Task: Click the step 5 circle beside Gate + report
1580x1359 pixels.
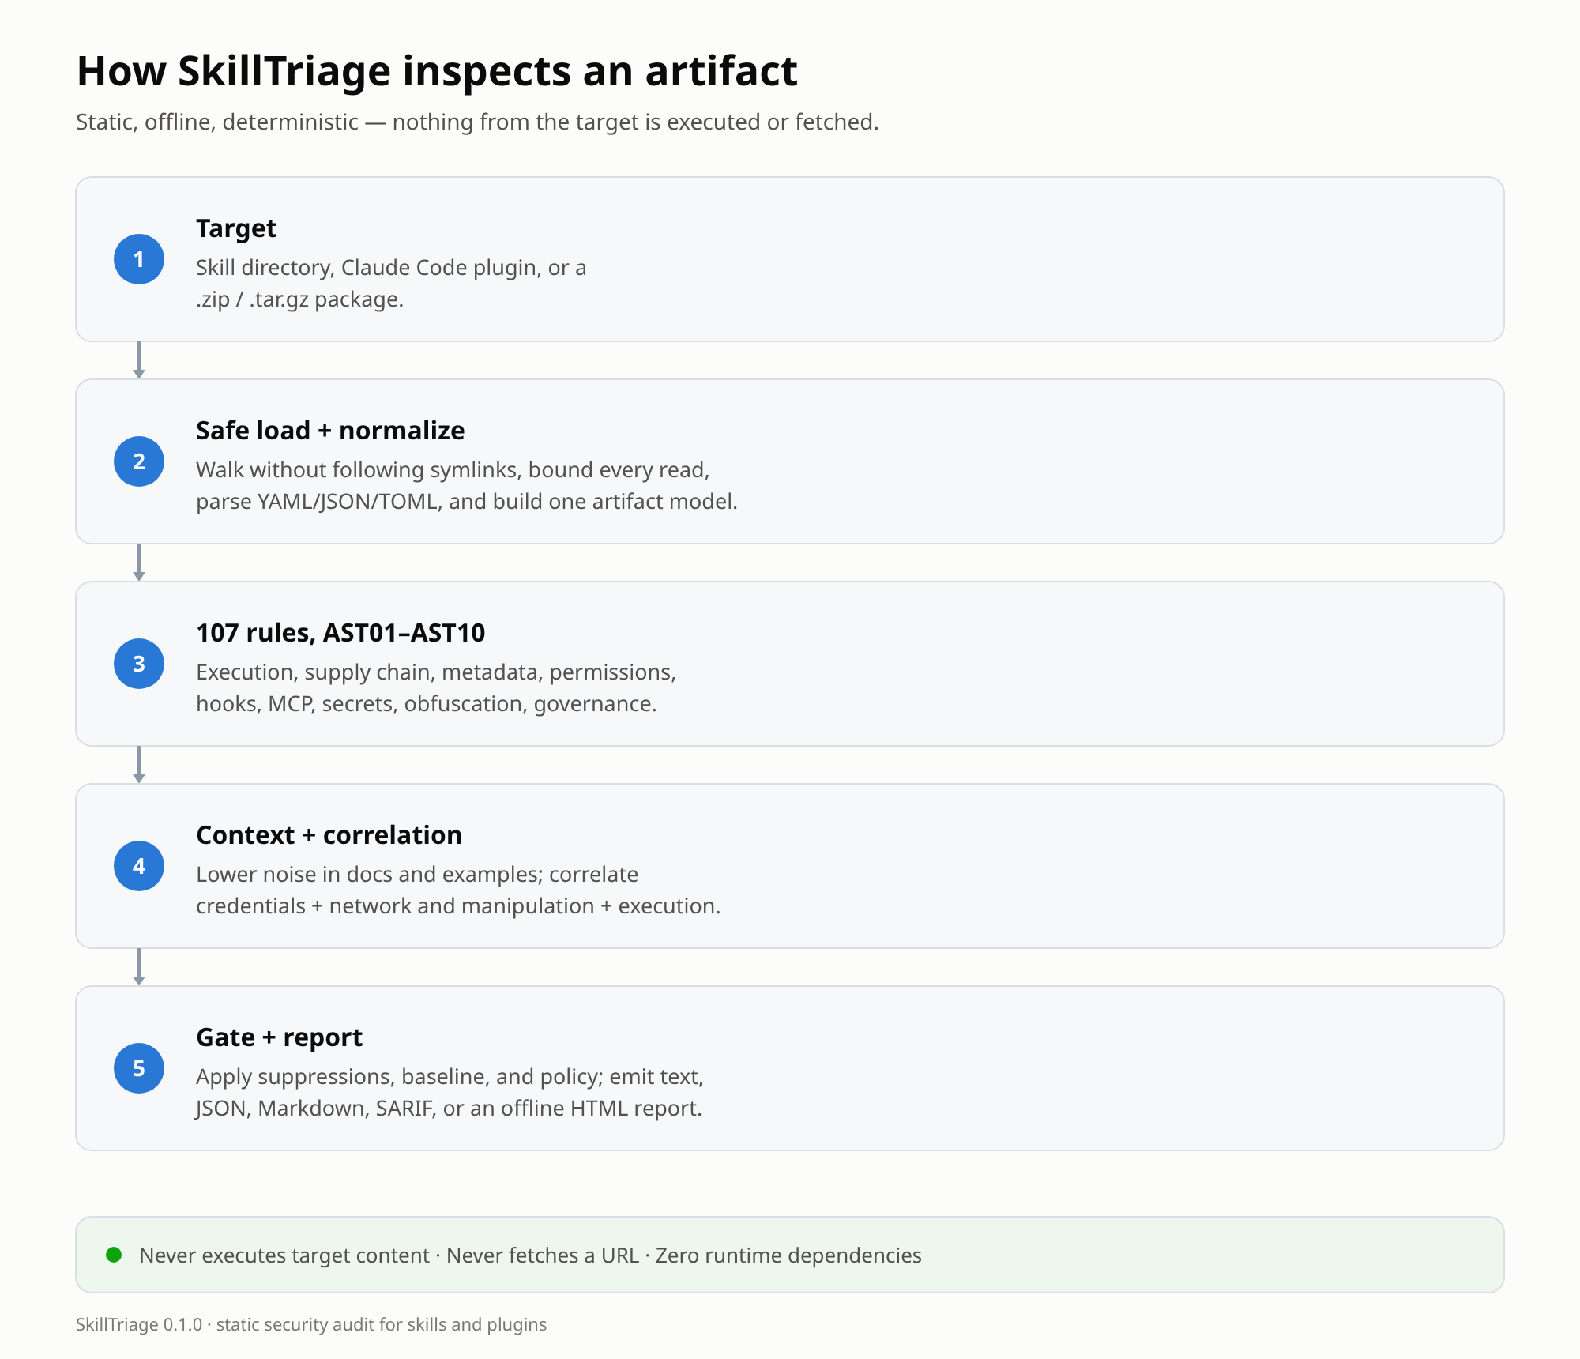Action: tap(139, 1068)
